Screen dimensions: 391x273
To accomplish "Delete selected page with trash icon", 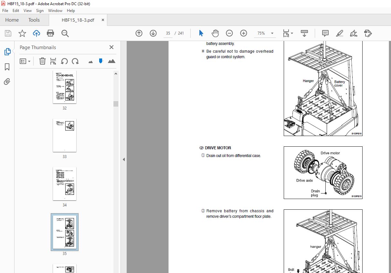I will coord(42,61).
